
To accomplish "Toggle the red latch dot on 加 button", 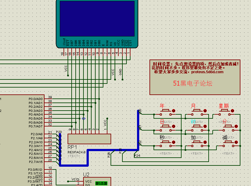I will [x=205, y=142].
